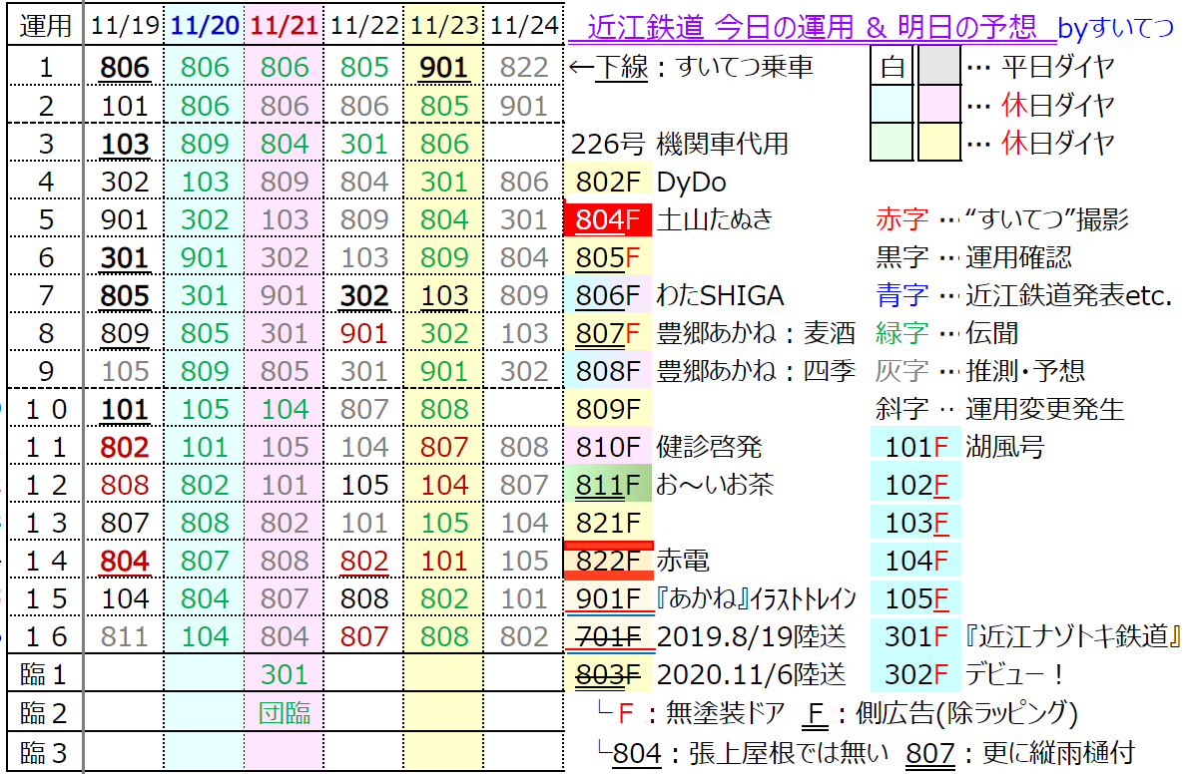Pick the light green 休日ダイヤ legend swatch
The height and width of the screenshot is (774, 1192).
click(892, 142)
